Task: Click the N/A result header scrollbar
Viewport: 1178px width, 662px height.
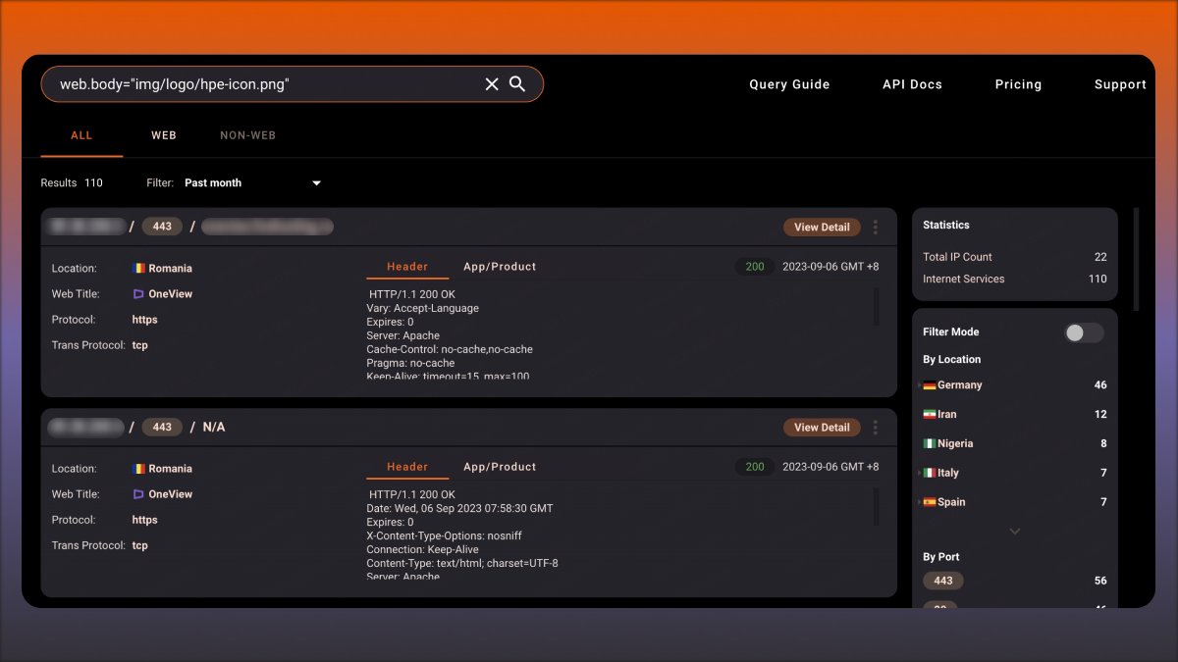Action: (x=876, y=506)
